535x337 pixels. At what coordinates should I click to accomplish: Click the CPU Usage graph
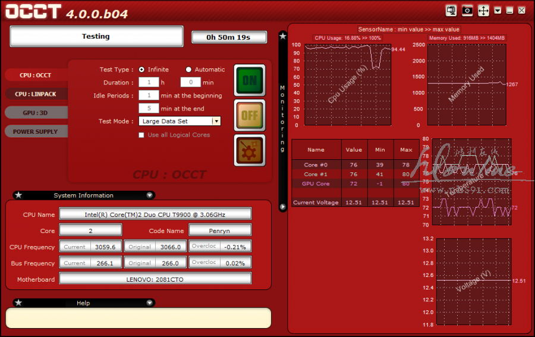(x=348, y=84)
